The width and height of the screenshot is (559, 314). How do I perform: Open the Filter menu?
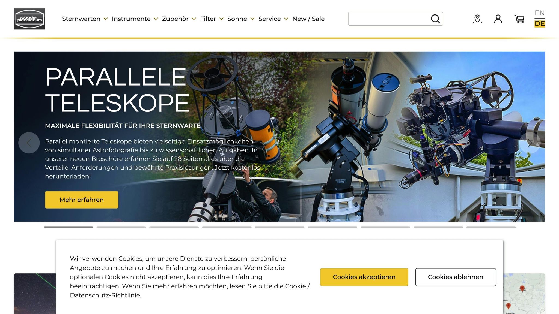[212, 19]
